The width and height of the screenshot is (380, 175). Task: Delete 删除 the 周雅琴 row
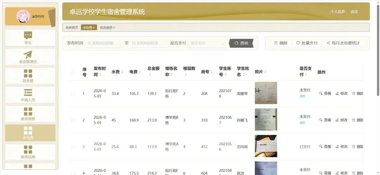pos(357,93)
